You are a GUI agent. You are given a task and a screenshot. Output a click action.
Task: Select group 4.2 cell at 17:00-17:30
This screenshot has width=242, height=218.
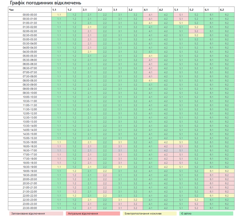click(x=166, y=154)
